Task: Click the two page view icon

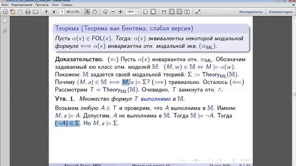Action: click(187, 12)
